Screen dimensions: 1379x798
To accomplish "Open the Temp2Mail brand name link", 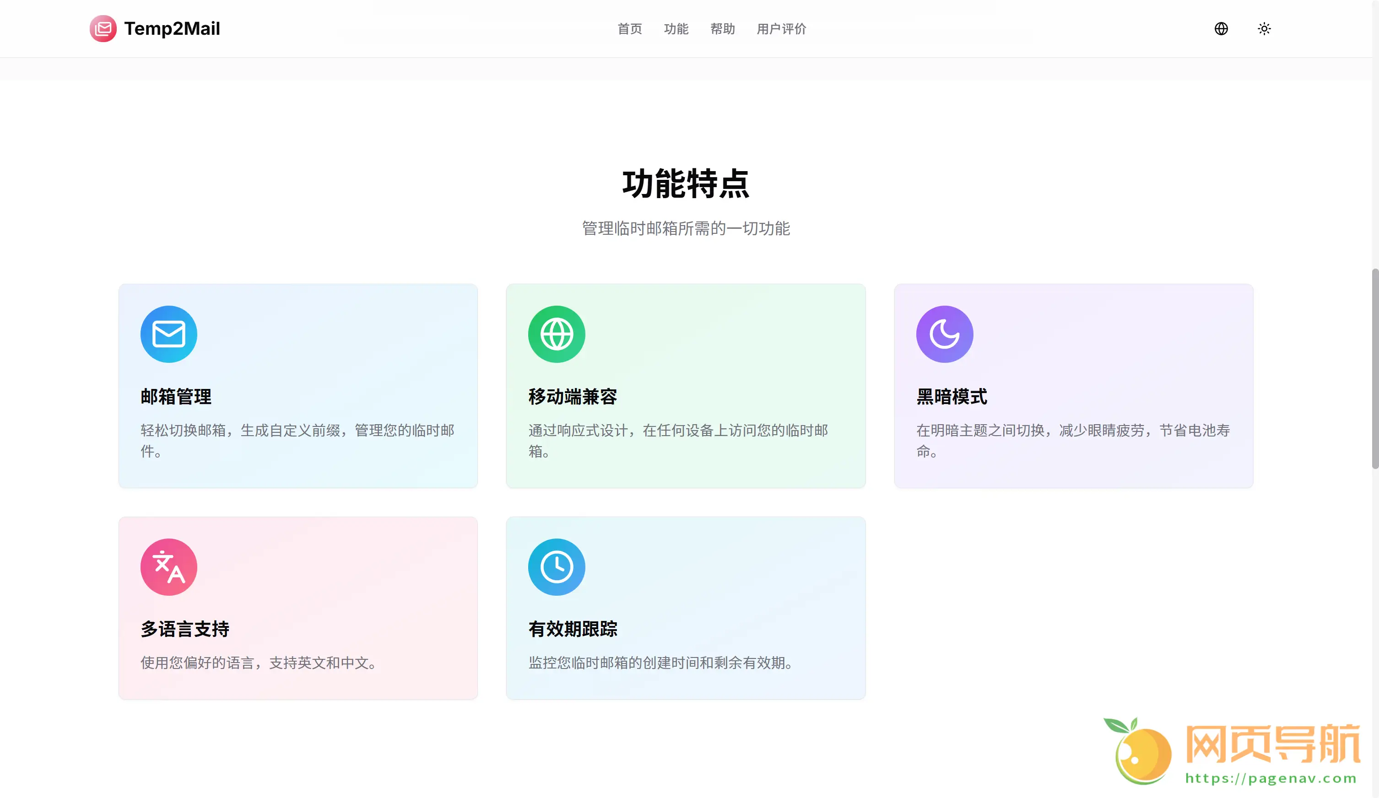I will pyautogui.click(x=172, y=28).
